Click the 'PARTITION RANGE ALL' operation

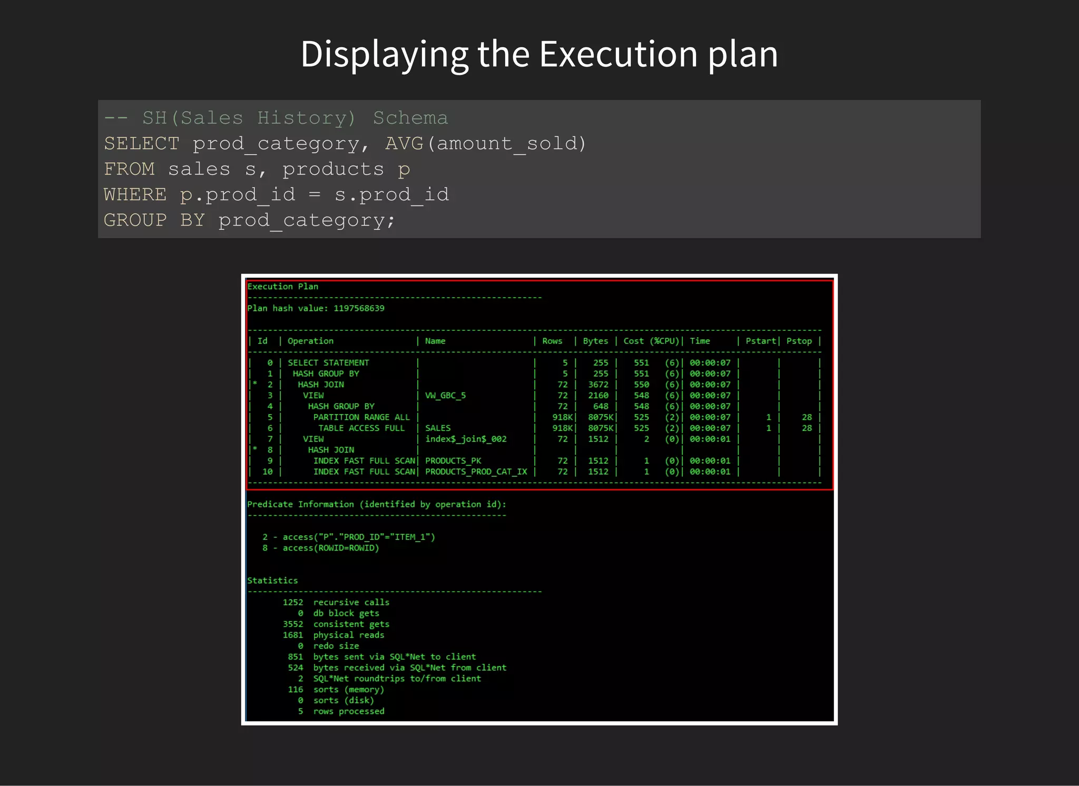pyautogui.click(x=361, y=417)
